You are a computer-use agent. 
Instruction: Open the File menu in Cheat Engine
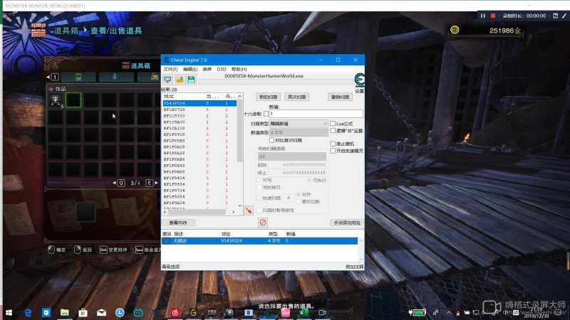point(170,69)
